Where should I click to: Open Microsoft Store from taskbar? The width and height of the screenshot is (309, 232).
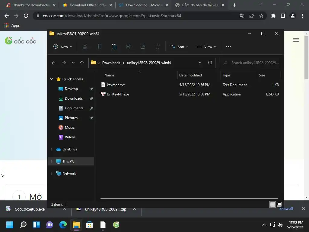[89, 225]
